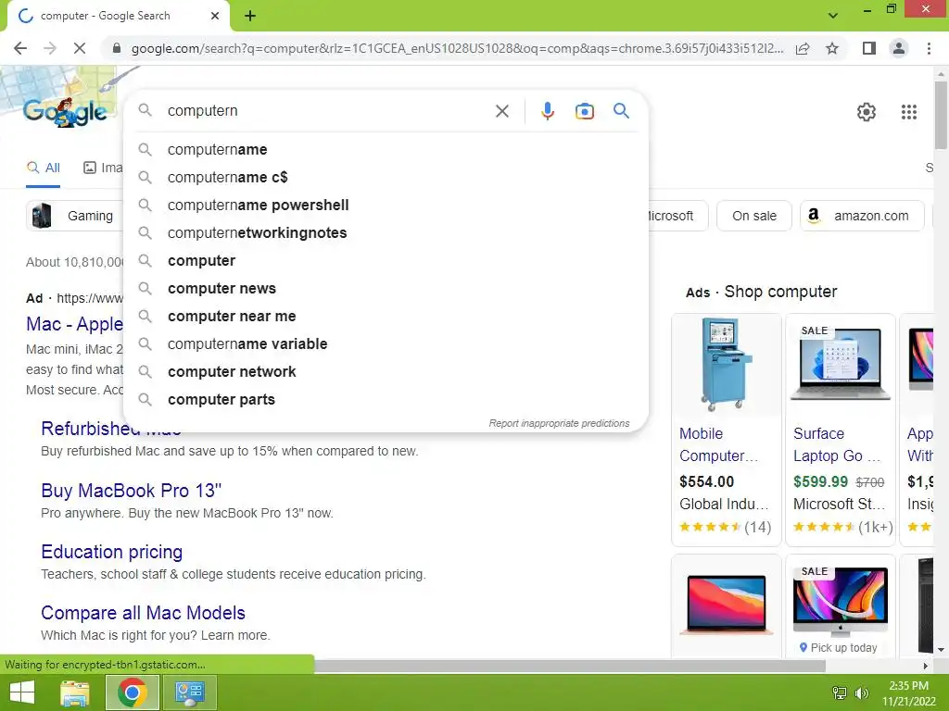This screenshot has height=711, width=949.
Task: Open File Explorer from taskbar
Action: click(75, 692)
